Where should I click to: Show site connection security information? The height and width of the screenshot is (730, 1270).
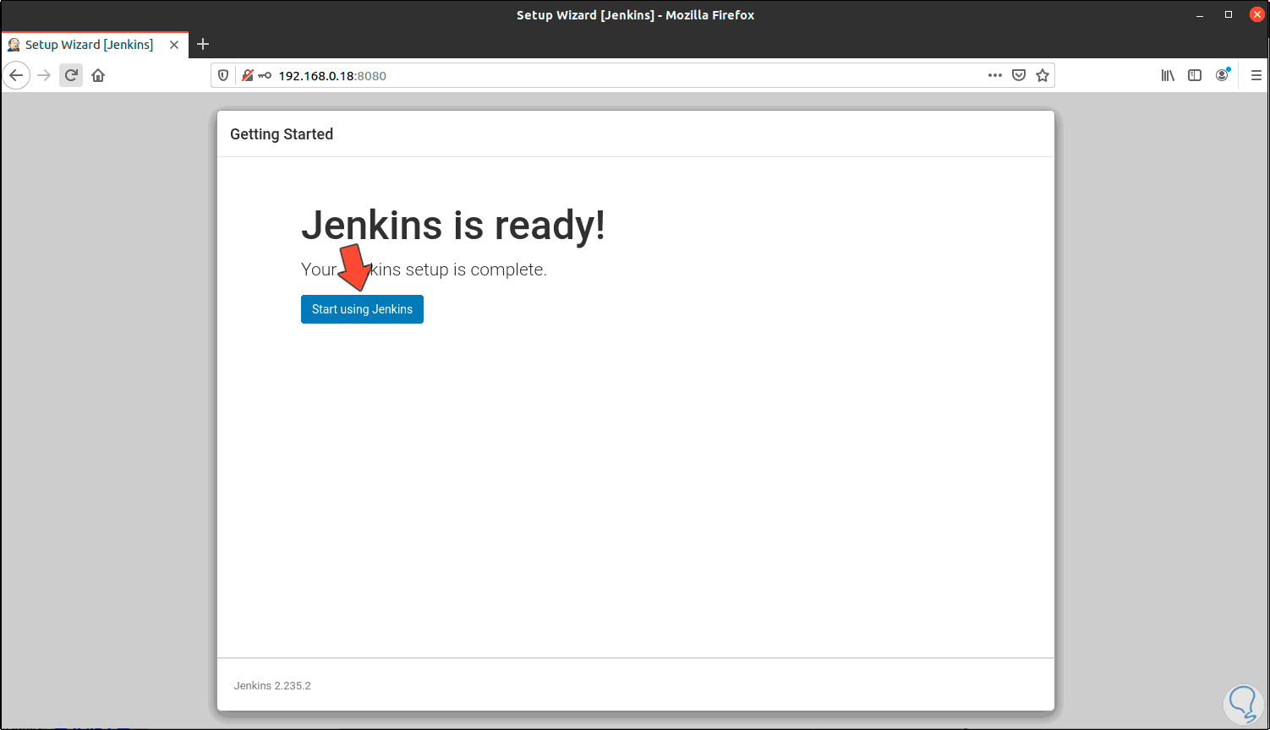tap(248, 75)
